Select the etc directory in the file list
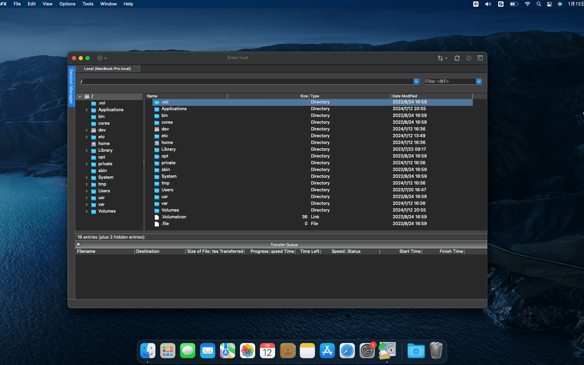The width and height of the screenshot is (584, 365). [165, 136]
